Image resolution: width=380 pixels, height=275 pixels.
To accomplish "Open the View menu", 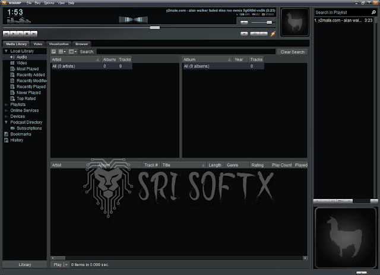I will tap(61, 3).
